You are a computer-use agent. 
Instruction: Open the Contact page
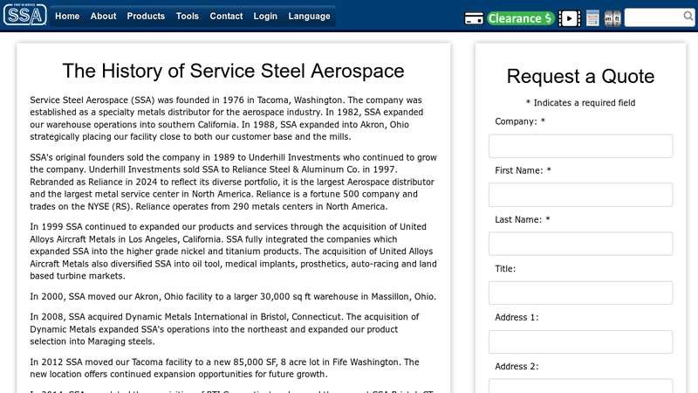(226, 16)
